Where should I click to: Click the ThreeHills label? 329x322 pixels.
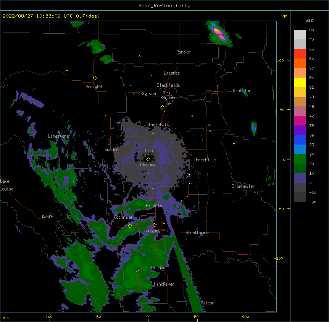point(205,160)
